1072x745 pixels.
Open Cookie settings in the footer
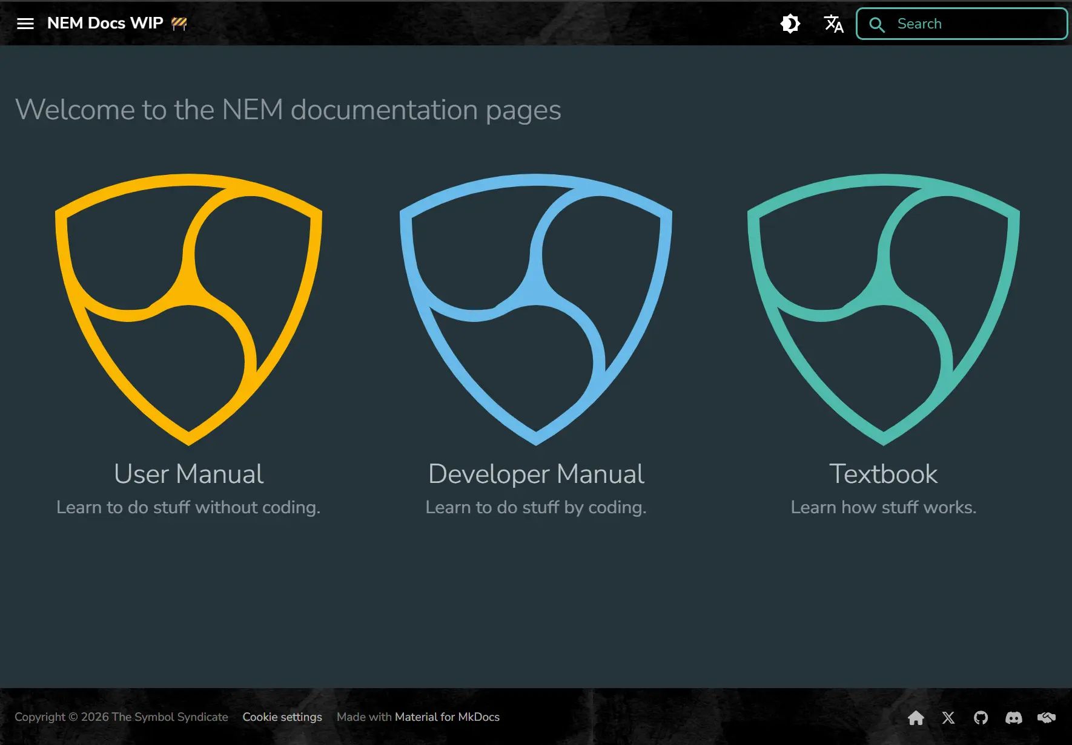[282, 717]
